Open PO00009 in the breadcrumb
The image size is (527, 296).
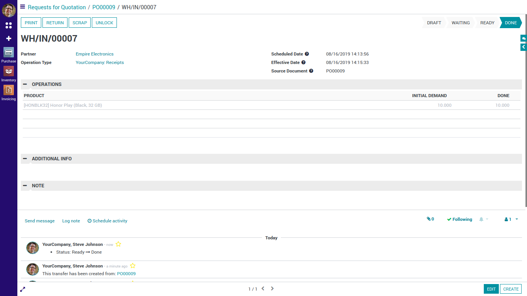click(104, 7)
